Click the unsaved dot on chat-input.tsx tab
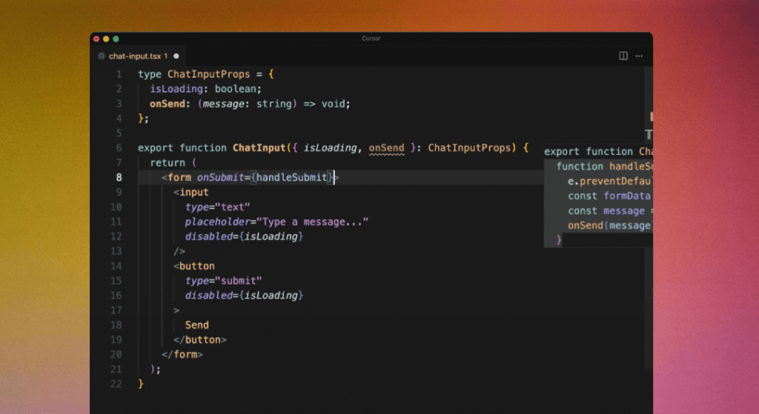Image resolution: width=759 pixels, height=414 pixels. click(176, 56)
